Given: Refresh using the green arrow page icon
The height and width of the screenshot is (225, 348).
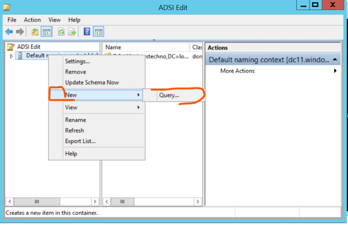Looking at the screenshot, I should [x=61, y=32].
